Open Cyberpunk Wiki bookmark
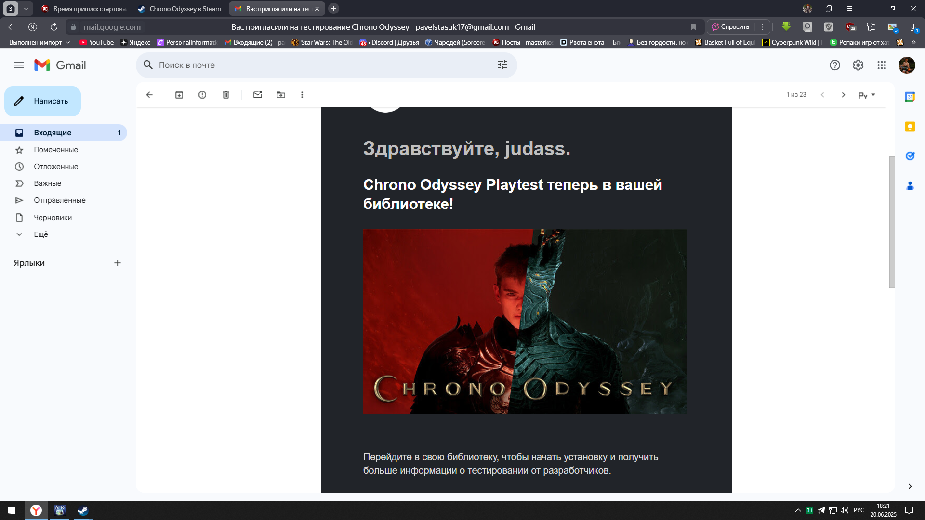 [793, 42]
